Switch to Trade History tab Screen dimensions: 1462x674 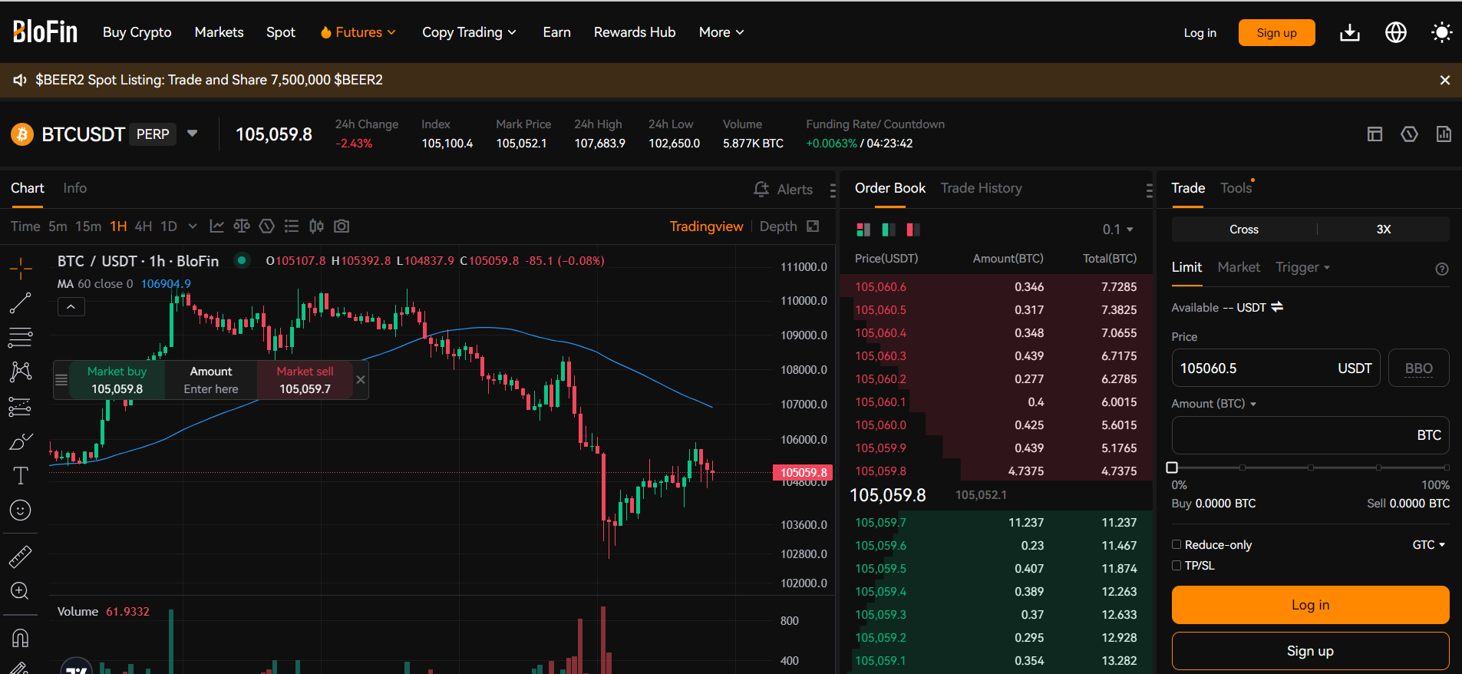(x=982, y=188)
